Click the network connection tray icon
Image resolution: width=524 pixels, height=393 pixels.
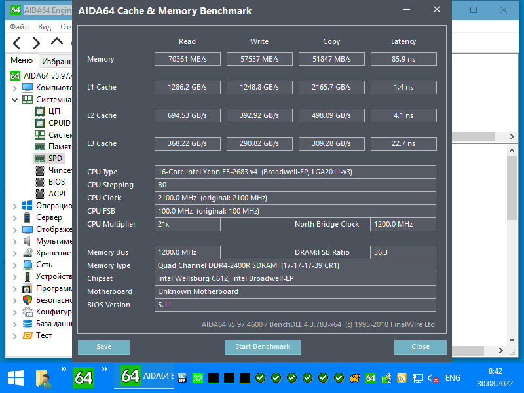pyautogui.click(x=417, y=378)
